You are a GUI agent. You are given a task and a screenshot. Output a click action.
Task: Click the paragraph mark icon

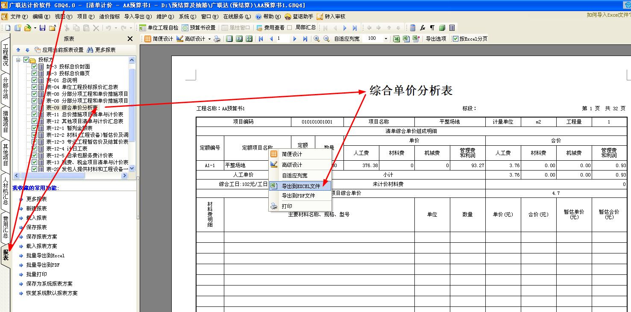(x=432, y=28)
